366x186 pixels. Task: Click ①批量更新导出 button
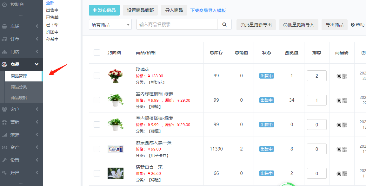point(256,25)
